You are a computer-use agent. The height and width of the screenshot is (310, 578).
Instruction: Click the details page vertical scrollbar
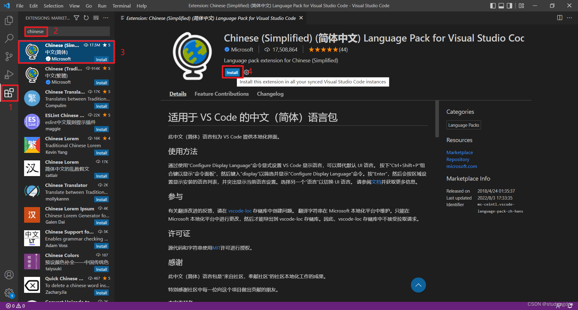[437, 119]
